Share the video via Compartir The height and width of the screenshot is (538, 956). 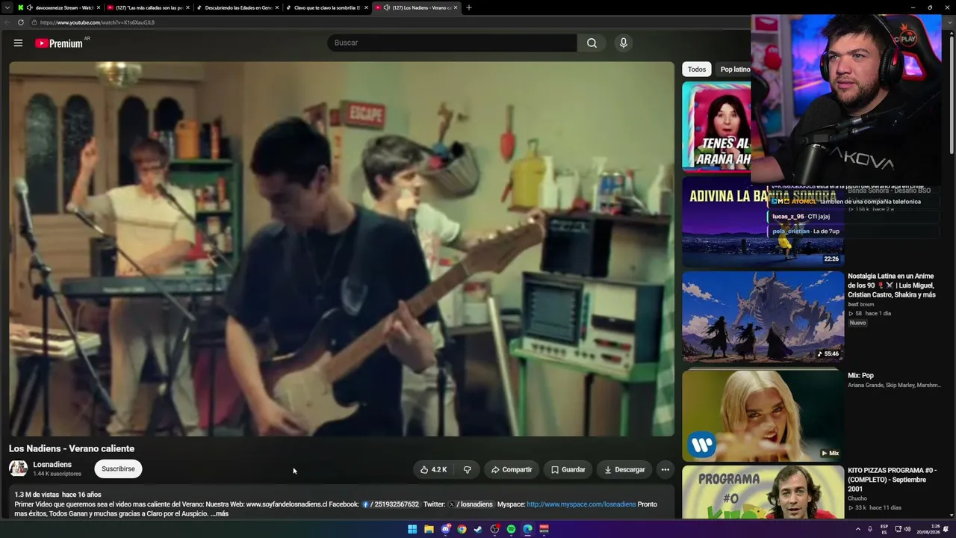[512, 470]
